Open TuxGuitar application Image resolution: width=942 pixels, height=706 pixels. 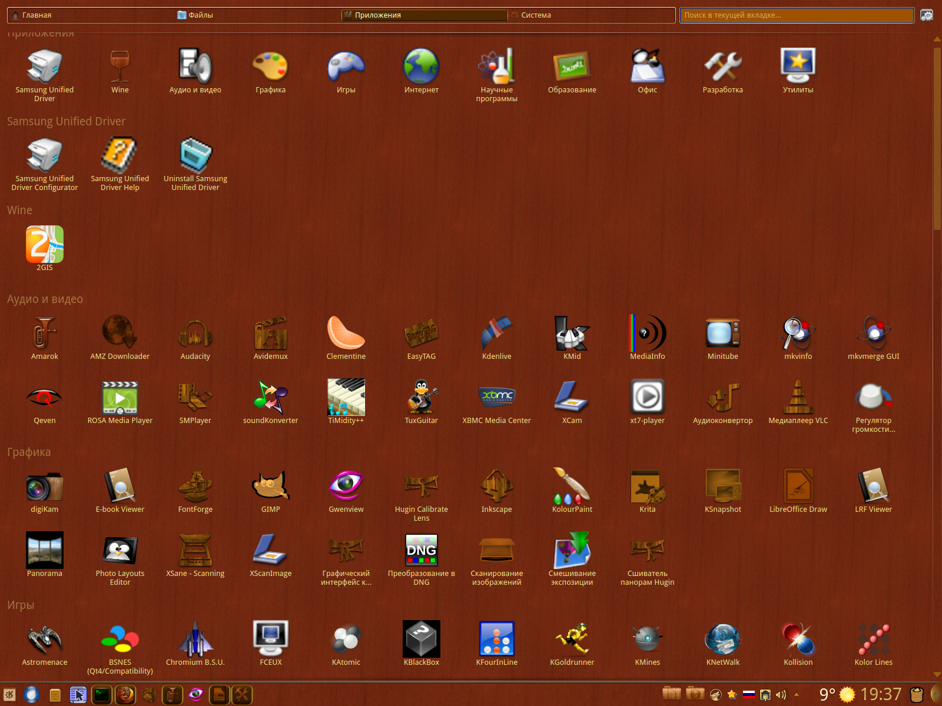point(422,402)
